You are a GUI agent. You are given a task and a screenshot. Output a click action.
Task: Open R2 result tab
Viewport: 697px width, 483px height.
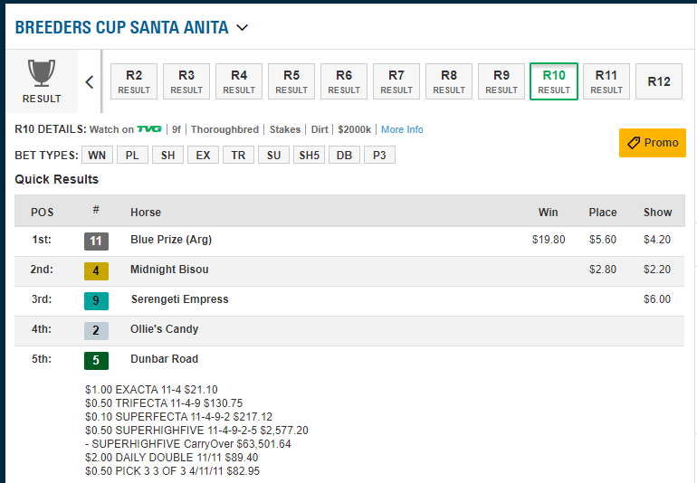click(134, 81)
